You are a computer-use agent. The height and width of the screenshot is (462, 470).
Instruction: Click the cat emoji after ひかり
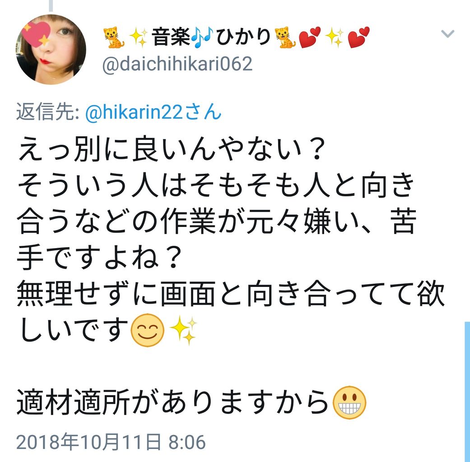[x=285, y=38]
